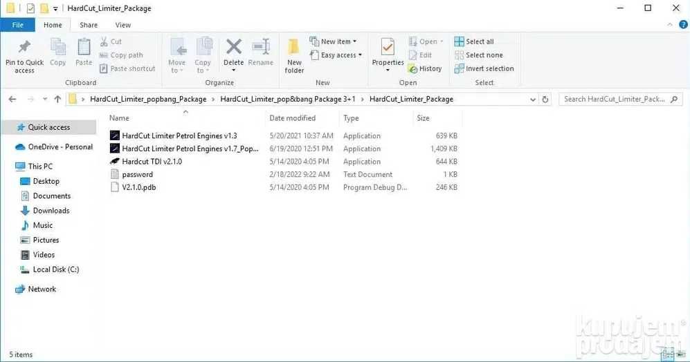This screenshot has height=362, width=690.
Task: Click the Properties checkmark icon
Action: click(388, 47)
